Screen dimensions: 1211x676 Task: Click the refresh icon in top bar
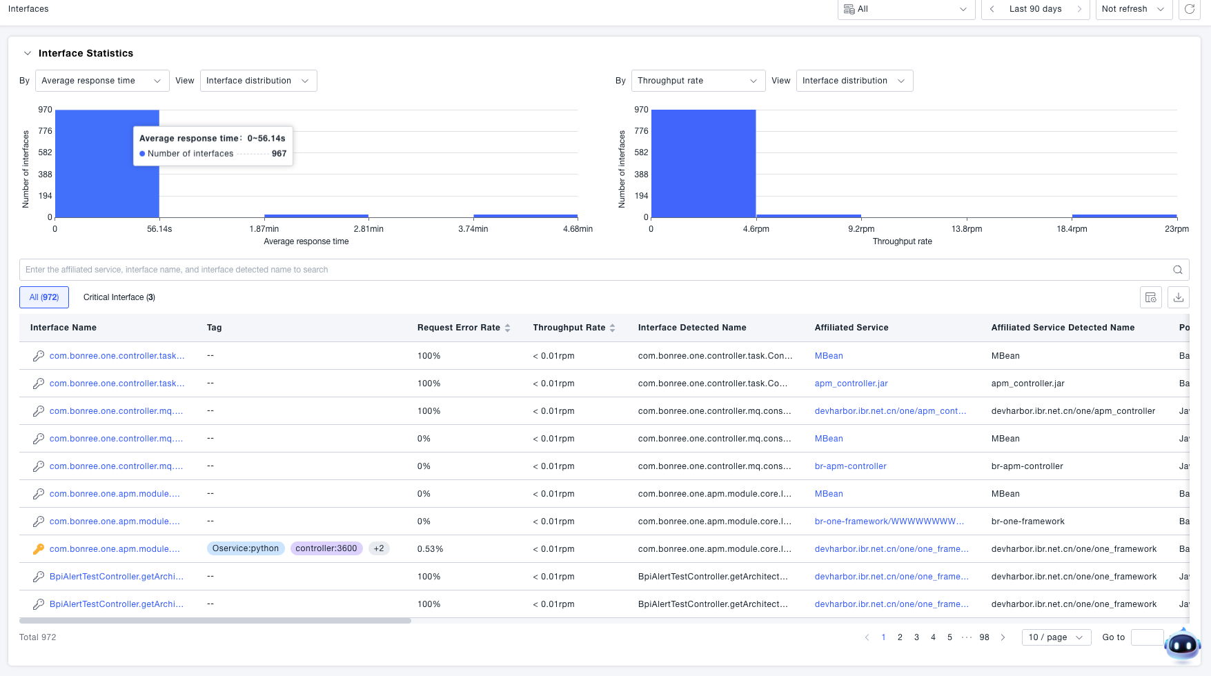(x=1190, y=9)
